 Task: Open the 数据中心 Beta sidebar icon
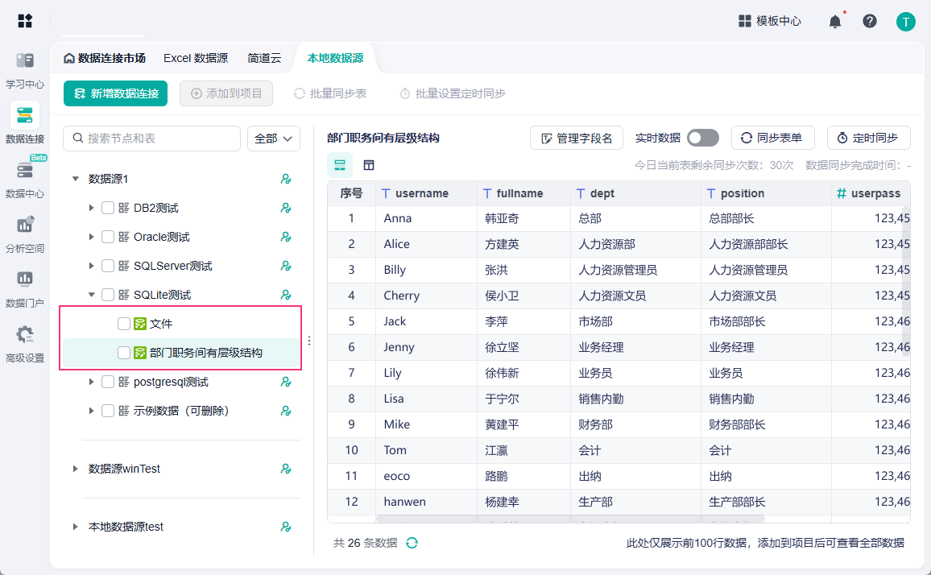(25, 171)
